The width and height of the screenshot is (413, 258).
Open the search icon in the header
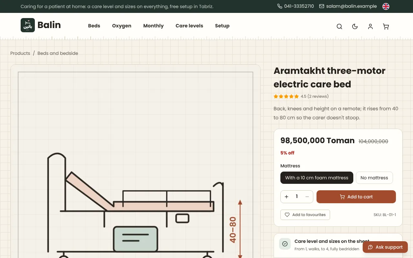pos(339,26)
